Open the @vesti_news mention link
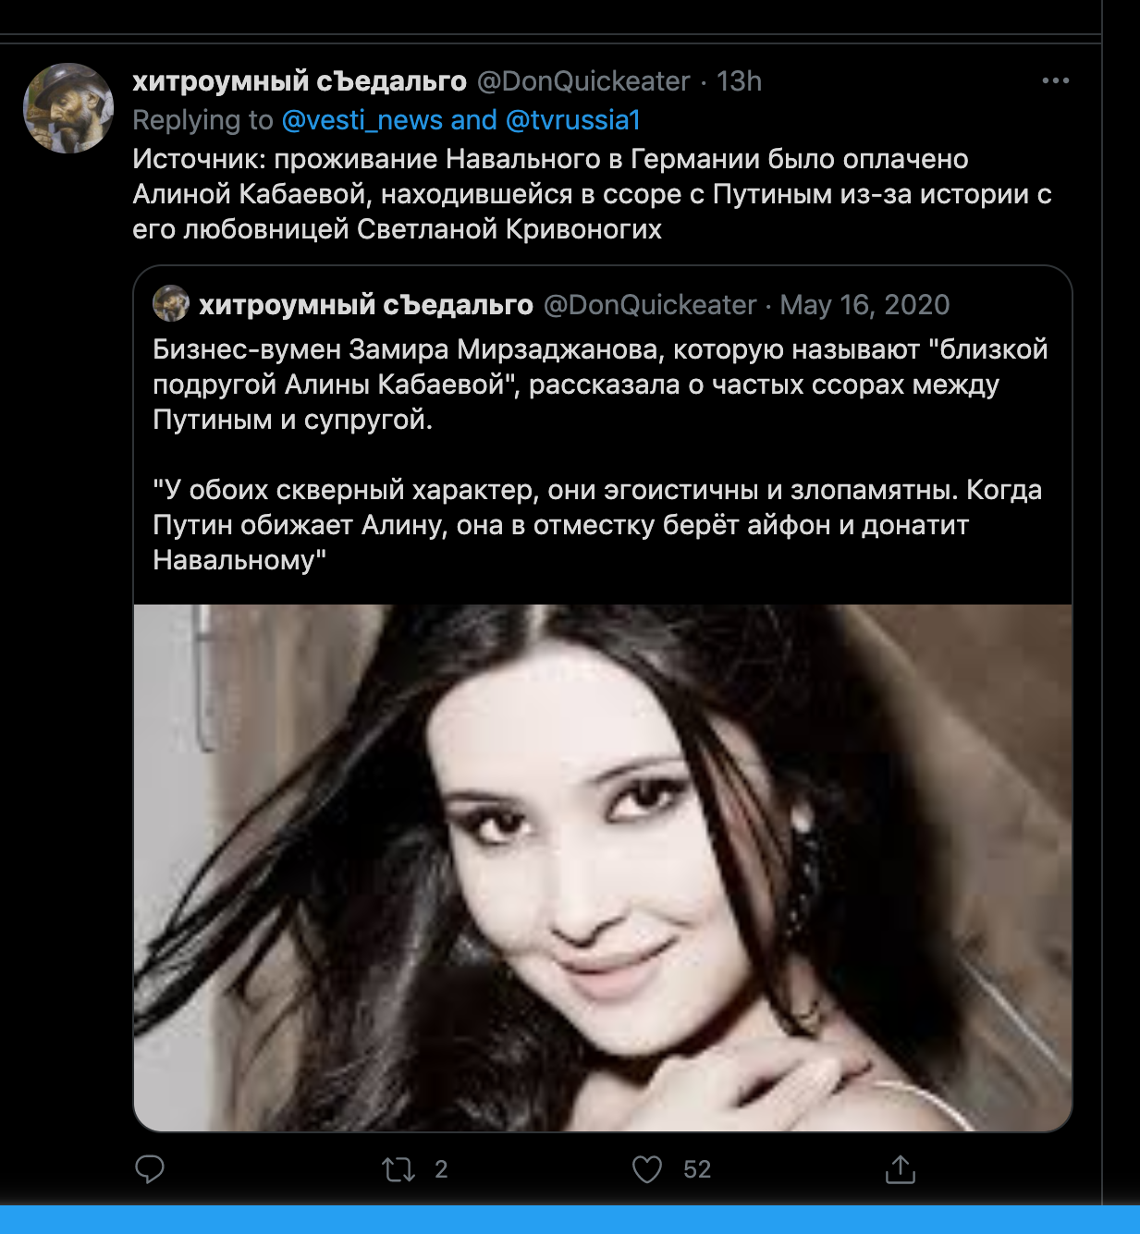Image resolution: width=1140 pixels, height=1234 pixels. (362, 120)
